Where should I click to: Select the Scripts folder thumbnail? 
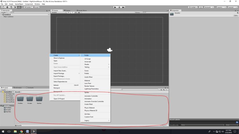[x=30, y=99]
